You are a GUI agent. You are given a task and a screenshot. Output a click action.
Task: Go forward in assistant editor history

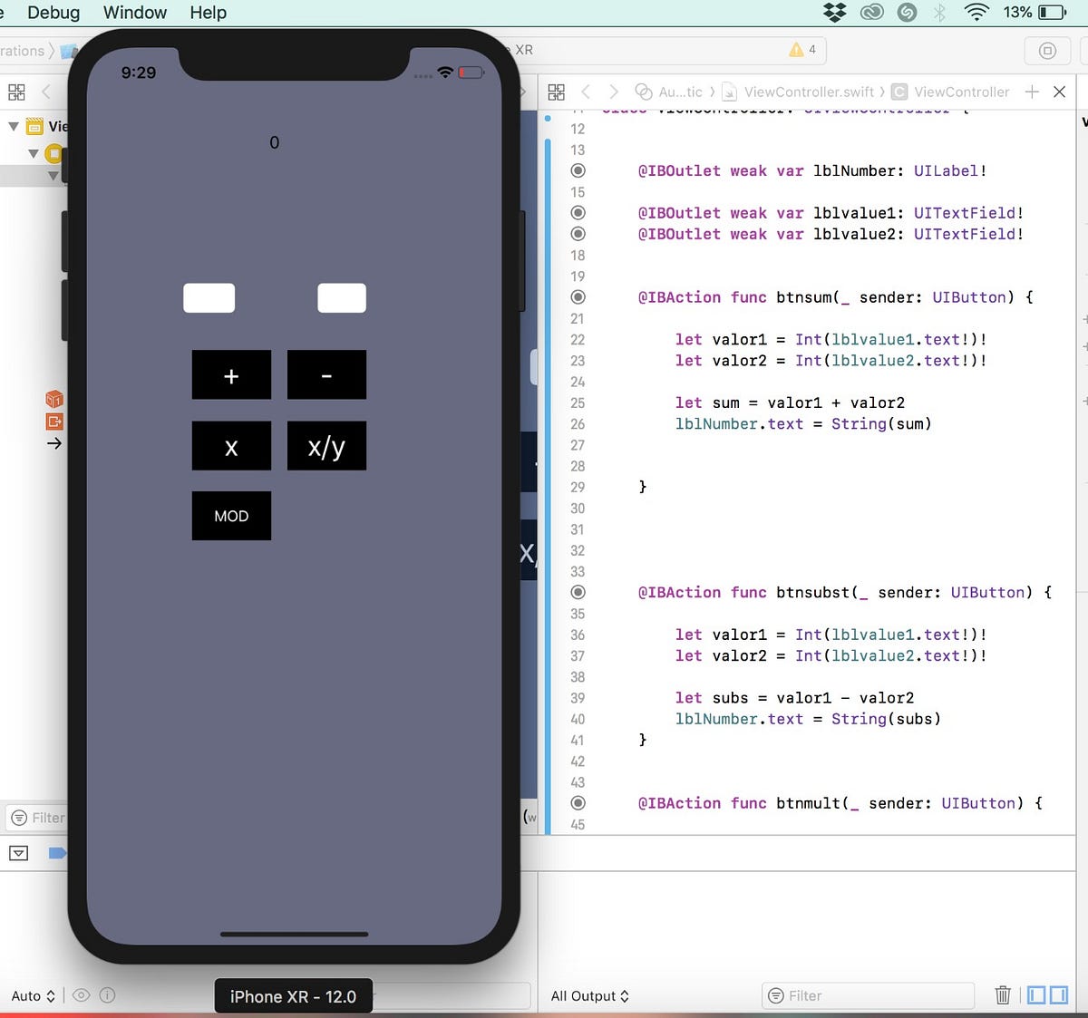pyautogui.click(x=614, y=92)
